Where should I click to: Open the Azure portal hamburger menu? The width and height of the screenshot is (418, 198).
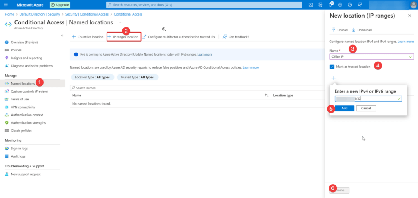point(6,5)
